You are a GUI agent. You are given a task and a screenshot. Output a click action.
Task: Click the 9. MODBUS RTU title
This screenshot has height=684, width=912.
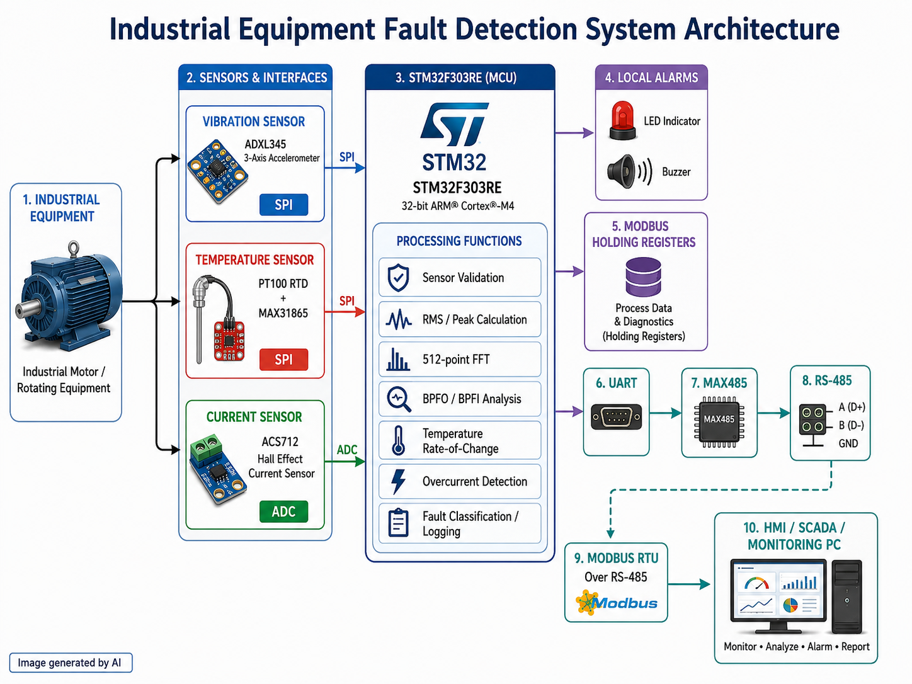pyautogui.click(x=616, y=558)
